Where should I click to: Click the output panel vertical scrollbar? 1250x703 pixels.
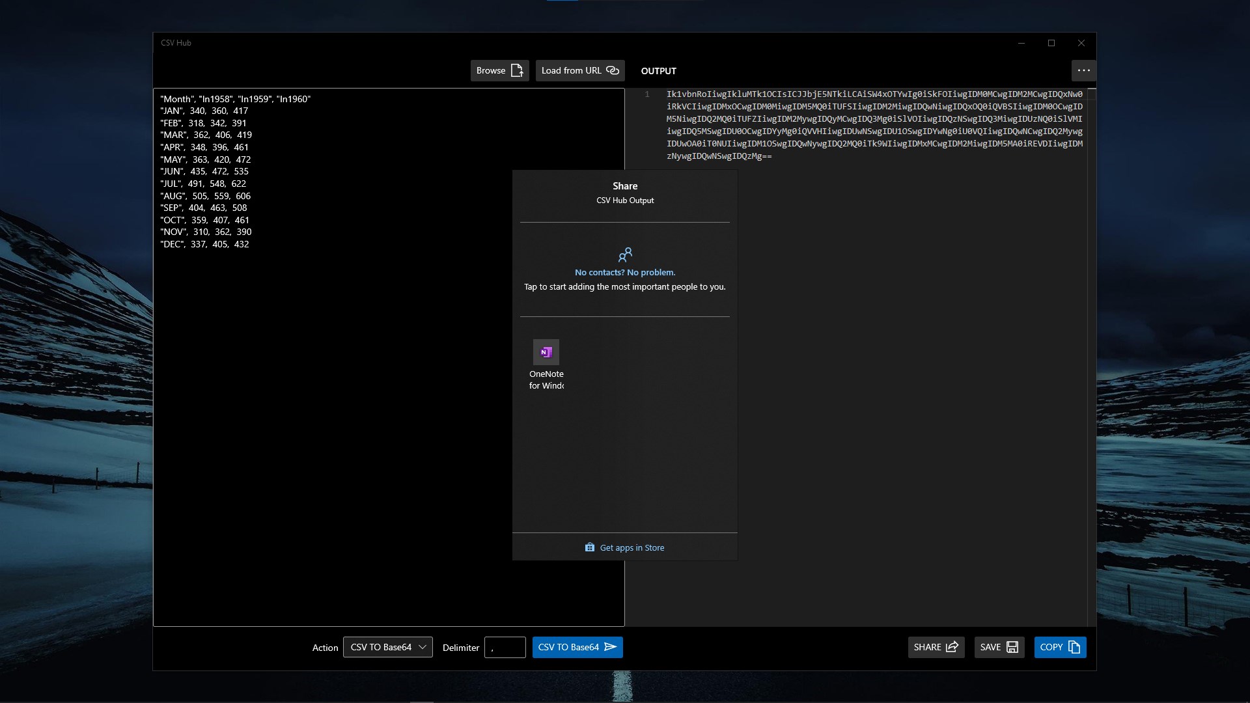coord(1092,357)
